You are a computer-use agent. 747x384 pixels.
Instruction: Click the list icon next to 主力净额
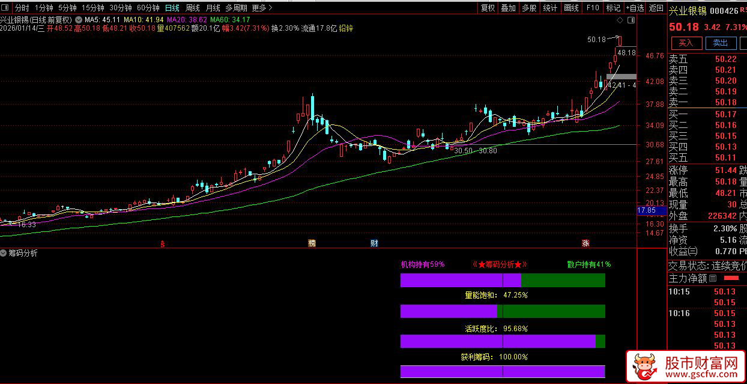click(713, 278)
